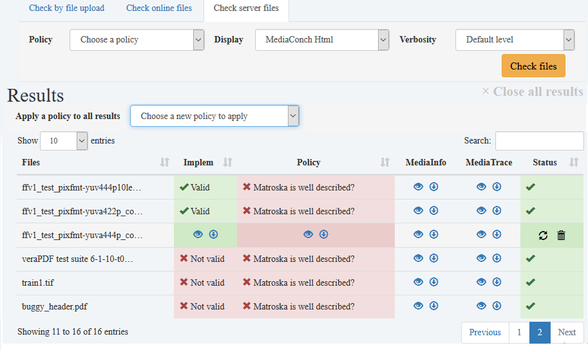Image resolution: width=588 pixels, height=352 pixels.
Task: Sort results by the Status column
Action: click(574, 163)
